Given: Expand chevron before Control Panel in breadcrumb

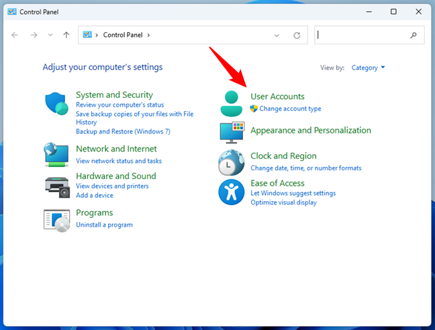Looking at the screenshot, I should [97, 35].
